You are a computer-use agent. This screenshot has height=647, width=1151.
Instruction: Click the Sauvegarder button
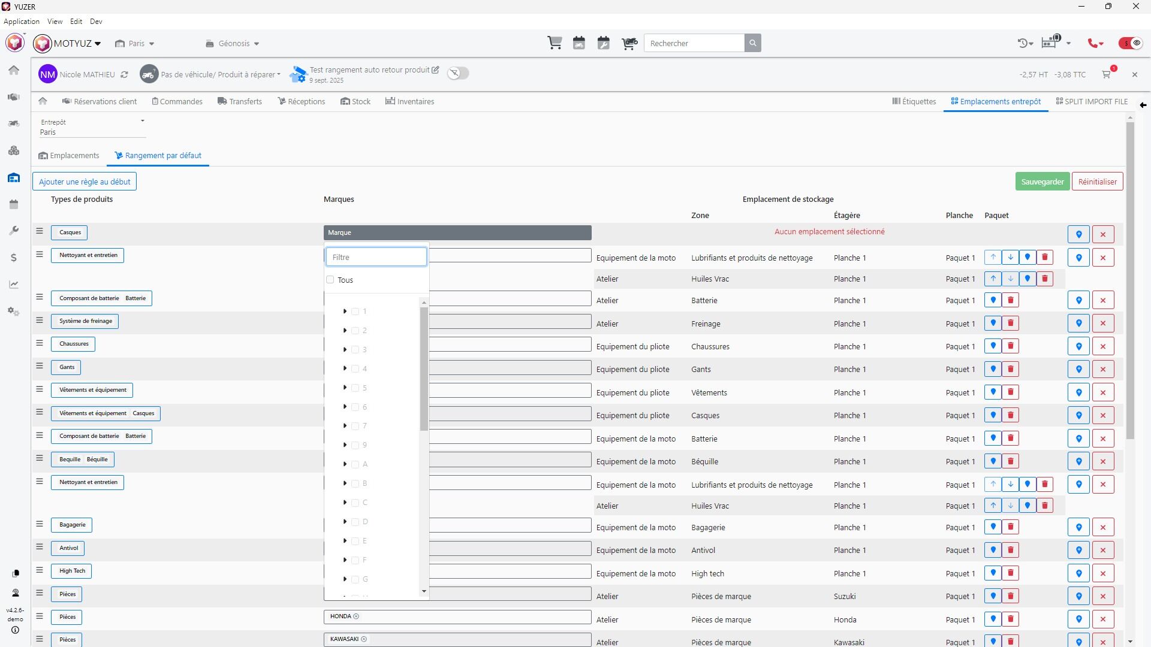1042,182
